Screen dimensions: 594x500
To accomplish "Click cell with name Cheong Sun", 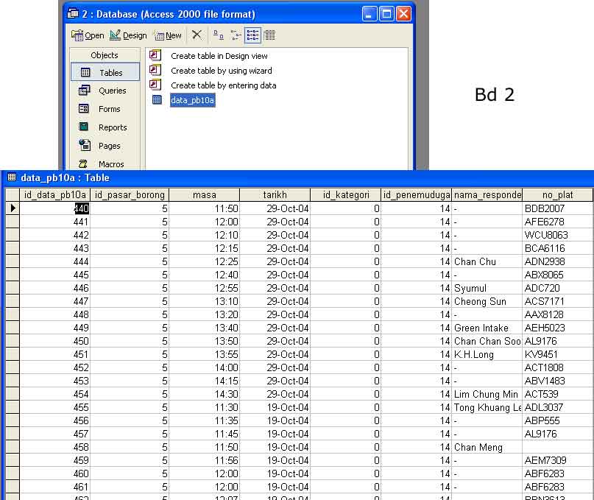I will coord(487,301).
